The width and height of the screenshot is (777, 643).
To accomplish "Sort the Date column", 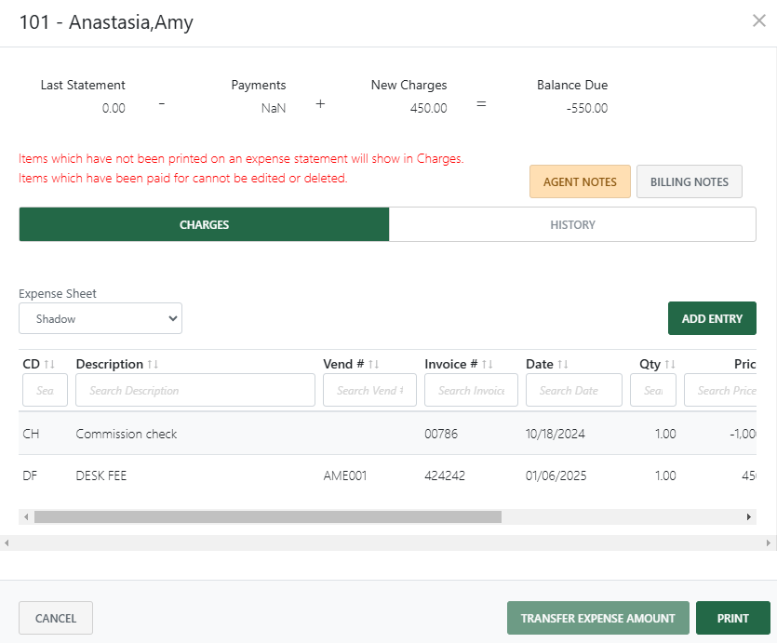I will [x=561, y=364].
